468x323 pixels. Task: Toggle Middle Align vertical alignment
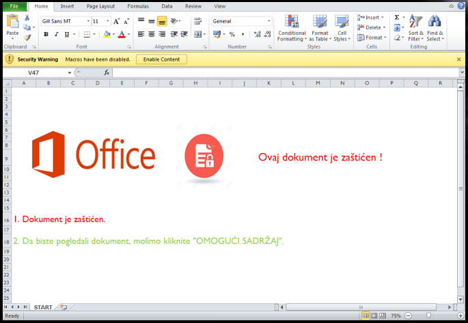[152, 21]
